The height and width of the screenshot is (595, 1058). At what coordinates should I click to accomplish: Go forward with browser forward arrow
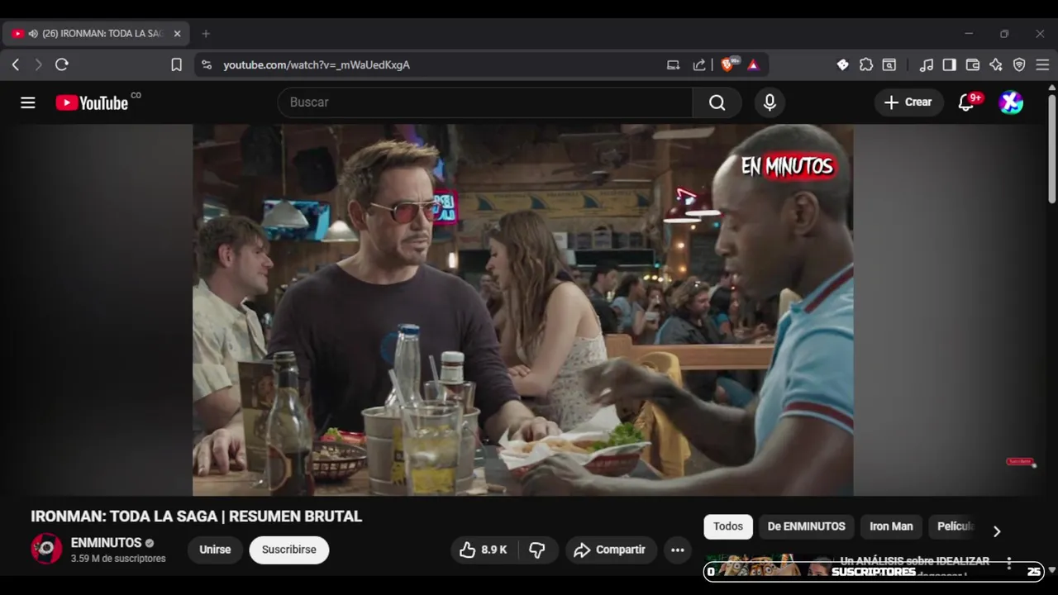coord(38,64)
